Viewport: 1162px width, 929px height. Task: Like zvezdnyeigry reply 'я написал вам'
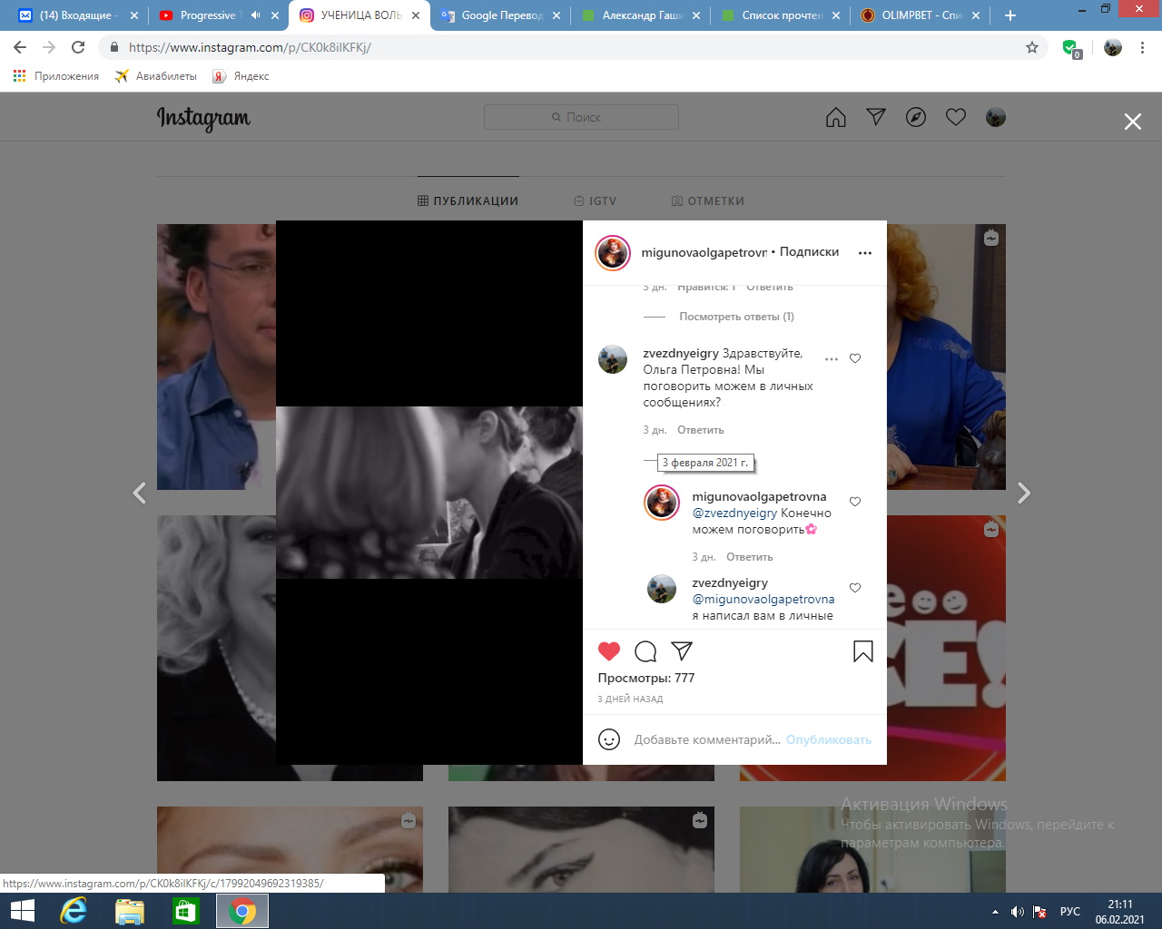[855, 588]
